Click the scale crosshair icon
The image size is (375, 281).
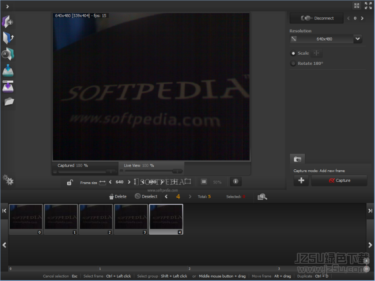[x=316, y=53]
